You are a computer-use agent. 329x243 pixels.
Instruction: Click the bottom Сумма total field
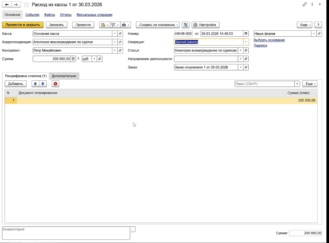tap(305, 233)
